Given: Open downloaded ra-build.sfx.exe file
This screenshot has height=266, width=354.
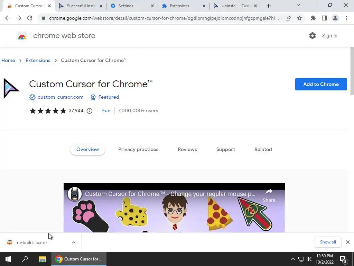Looking at the screenshot, I should coord(31,242).
